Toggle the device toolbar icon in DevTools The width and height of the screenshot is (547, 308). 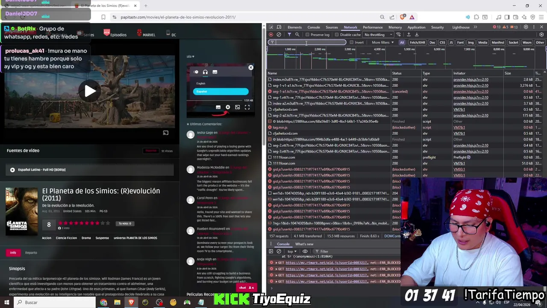279,27
